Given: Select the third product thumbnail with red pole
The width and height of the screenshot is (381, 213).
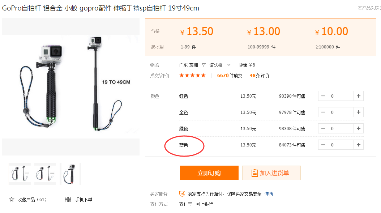Looking at the screenshot, I should click(70, 174).
